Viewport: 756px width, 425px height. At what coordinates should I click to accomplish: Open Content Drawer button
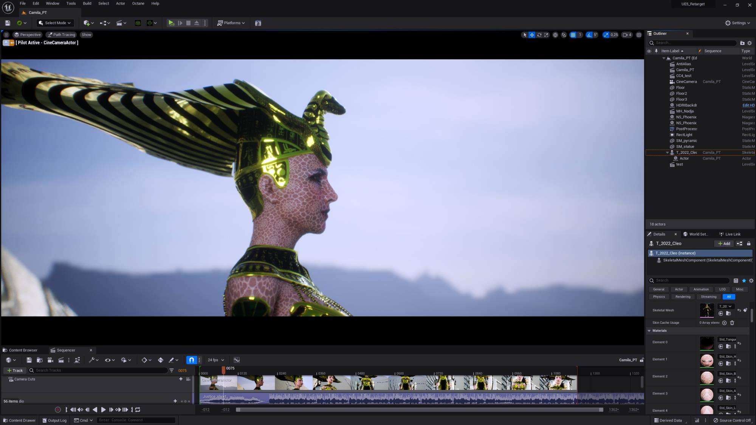point(19,420)
